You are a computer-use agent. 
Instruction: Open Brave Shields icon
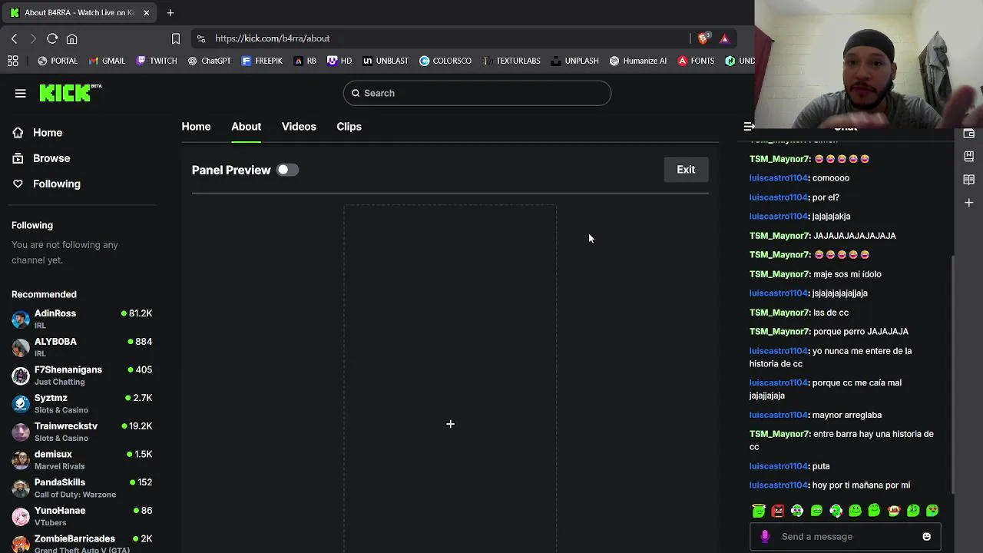[x=703, y=38]
